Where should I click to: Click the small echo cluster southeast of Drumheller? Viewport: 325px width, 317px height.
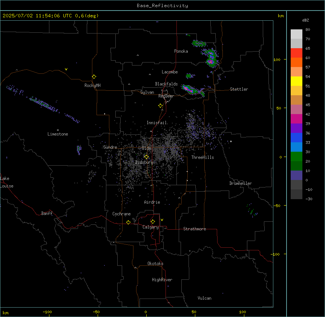pos(252,210)
